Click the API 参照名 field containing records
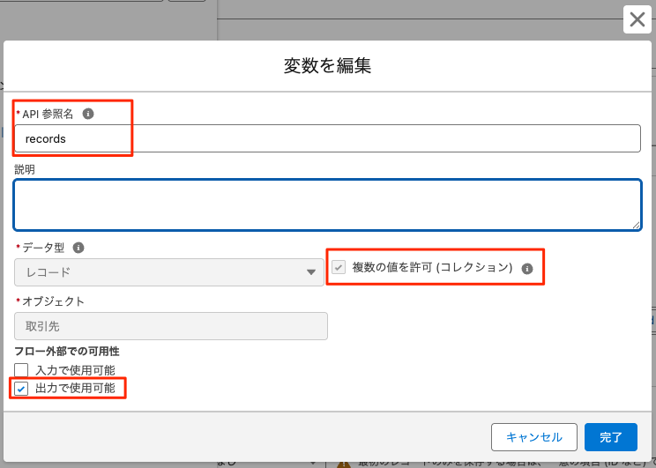The width and height of the screenshot is (656, 468). (326, 138)
